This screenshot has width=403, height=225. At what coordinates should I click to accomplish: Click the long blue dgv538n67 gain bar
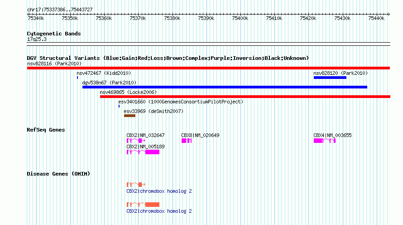225,87
